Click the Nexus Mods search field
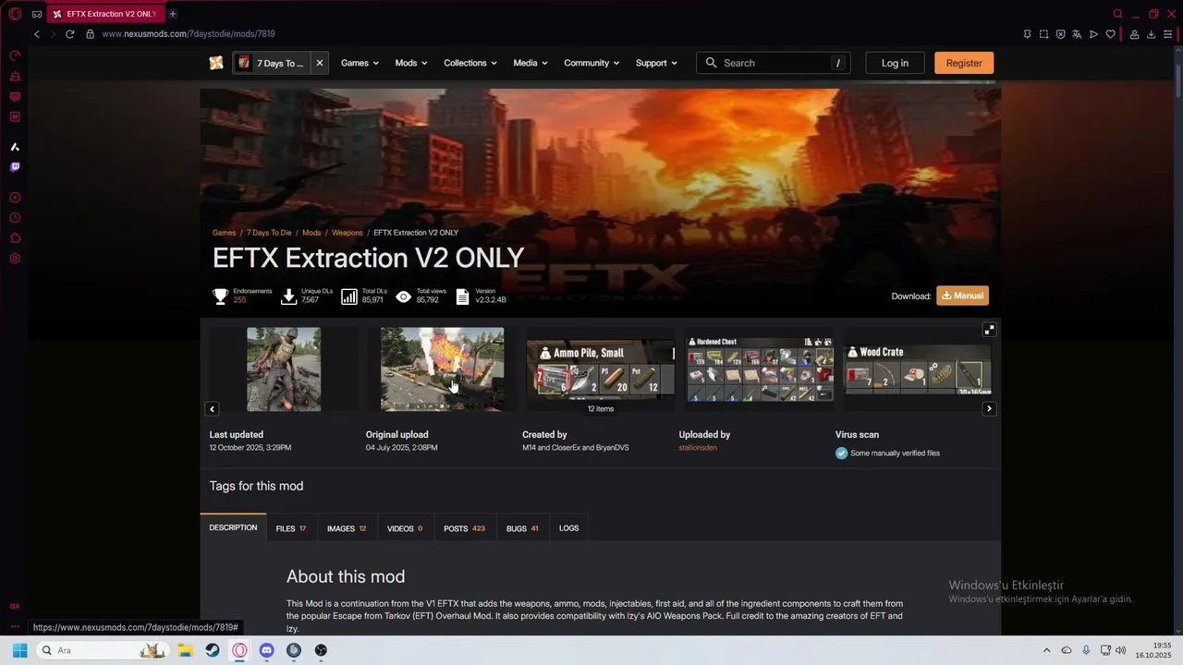Screen dimensions: 1183x665 point(774,63)
